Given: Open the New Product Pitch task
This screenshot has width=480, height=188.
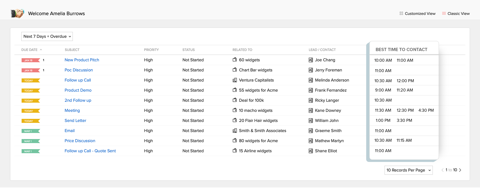Looking at the screenshot, I should [82, 60].
